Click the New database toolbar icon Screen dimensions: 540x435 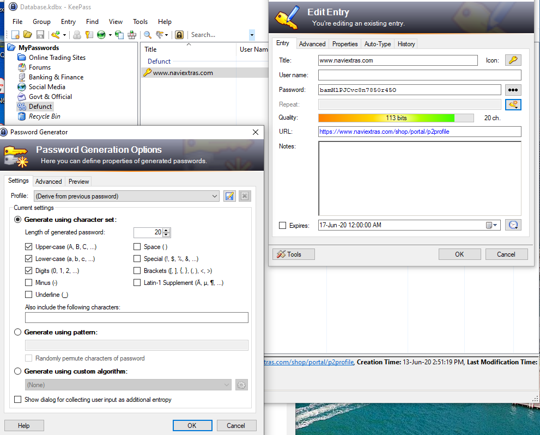(15, 35)
